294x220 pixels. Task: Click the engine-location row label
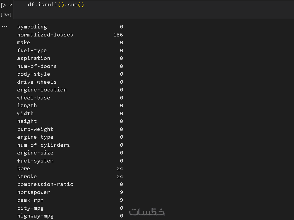[x=42, y=90]
